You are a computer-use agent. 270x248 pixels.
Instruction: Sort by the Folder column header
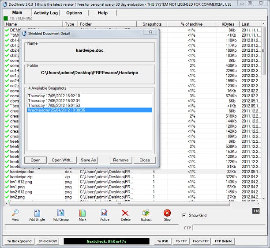tap(107, 24)
